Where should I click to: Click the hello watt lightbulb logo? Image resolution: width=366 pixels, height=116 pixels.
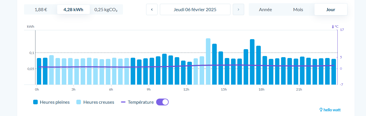pos(321,110)
